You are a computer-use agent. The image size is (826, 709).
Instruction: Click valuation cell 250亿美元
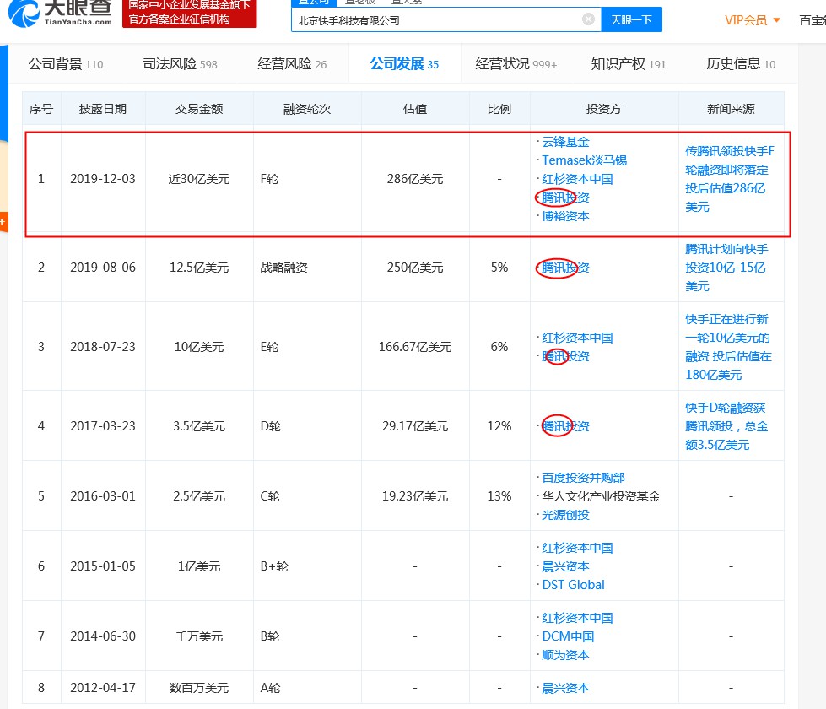(x=415, y=268)
